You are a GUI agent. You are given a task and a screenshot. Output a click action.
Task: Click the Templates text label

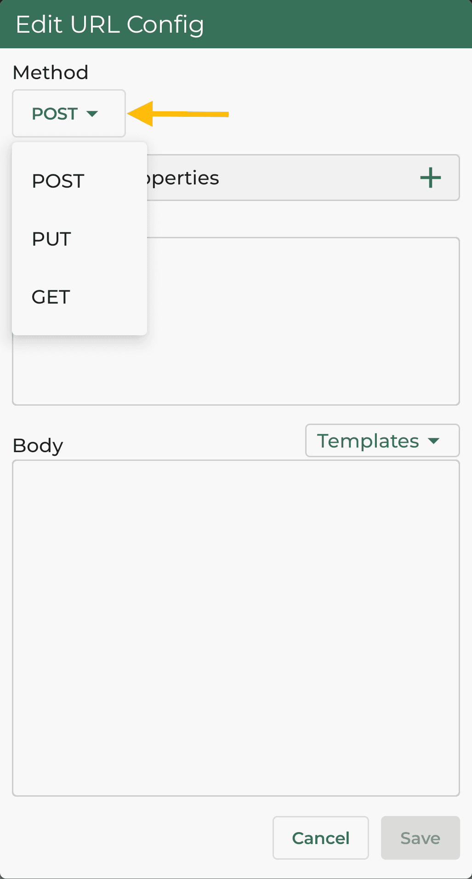pos(368,441)
